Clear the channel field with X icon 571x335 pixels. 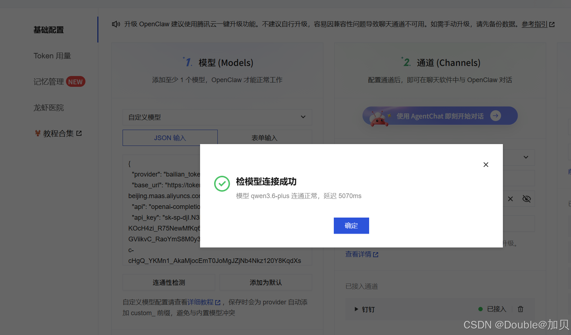pyautogui.click(x=510, y=199)
